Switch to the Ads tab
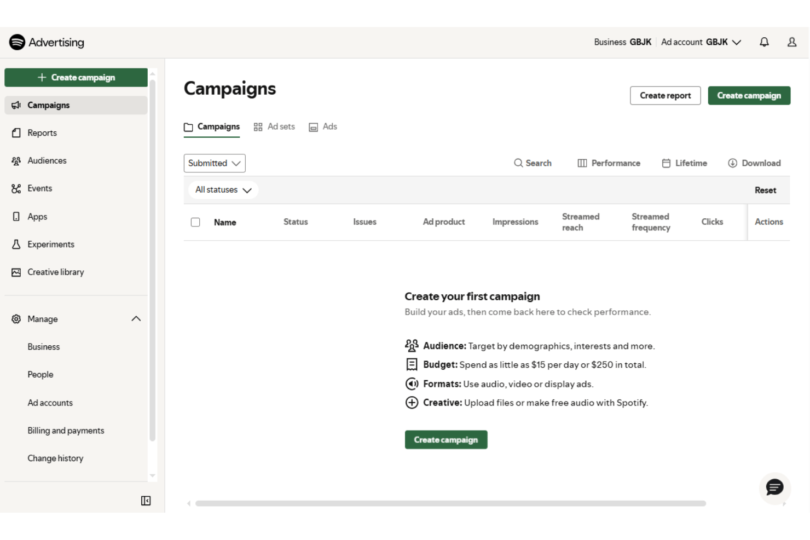Viewport: 810px width, 540px height. pos(323,126)
